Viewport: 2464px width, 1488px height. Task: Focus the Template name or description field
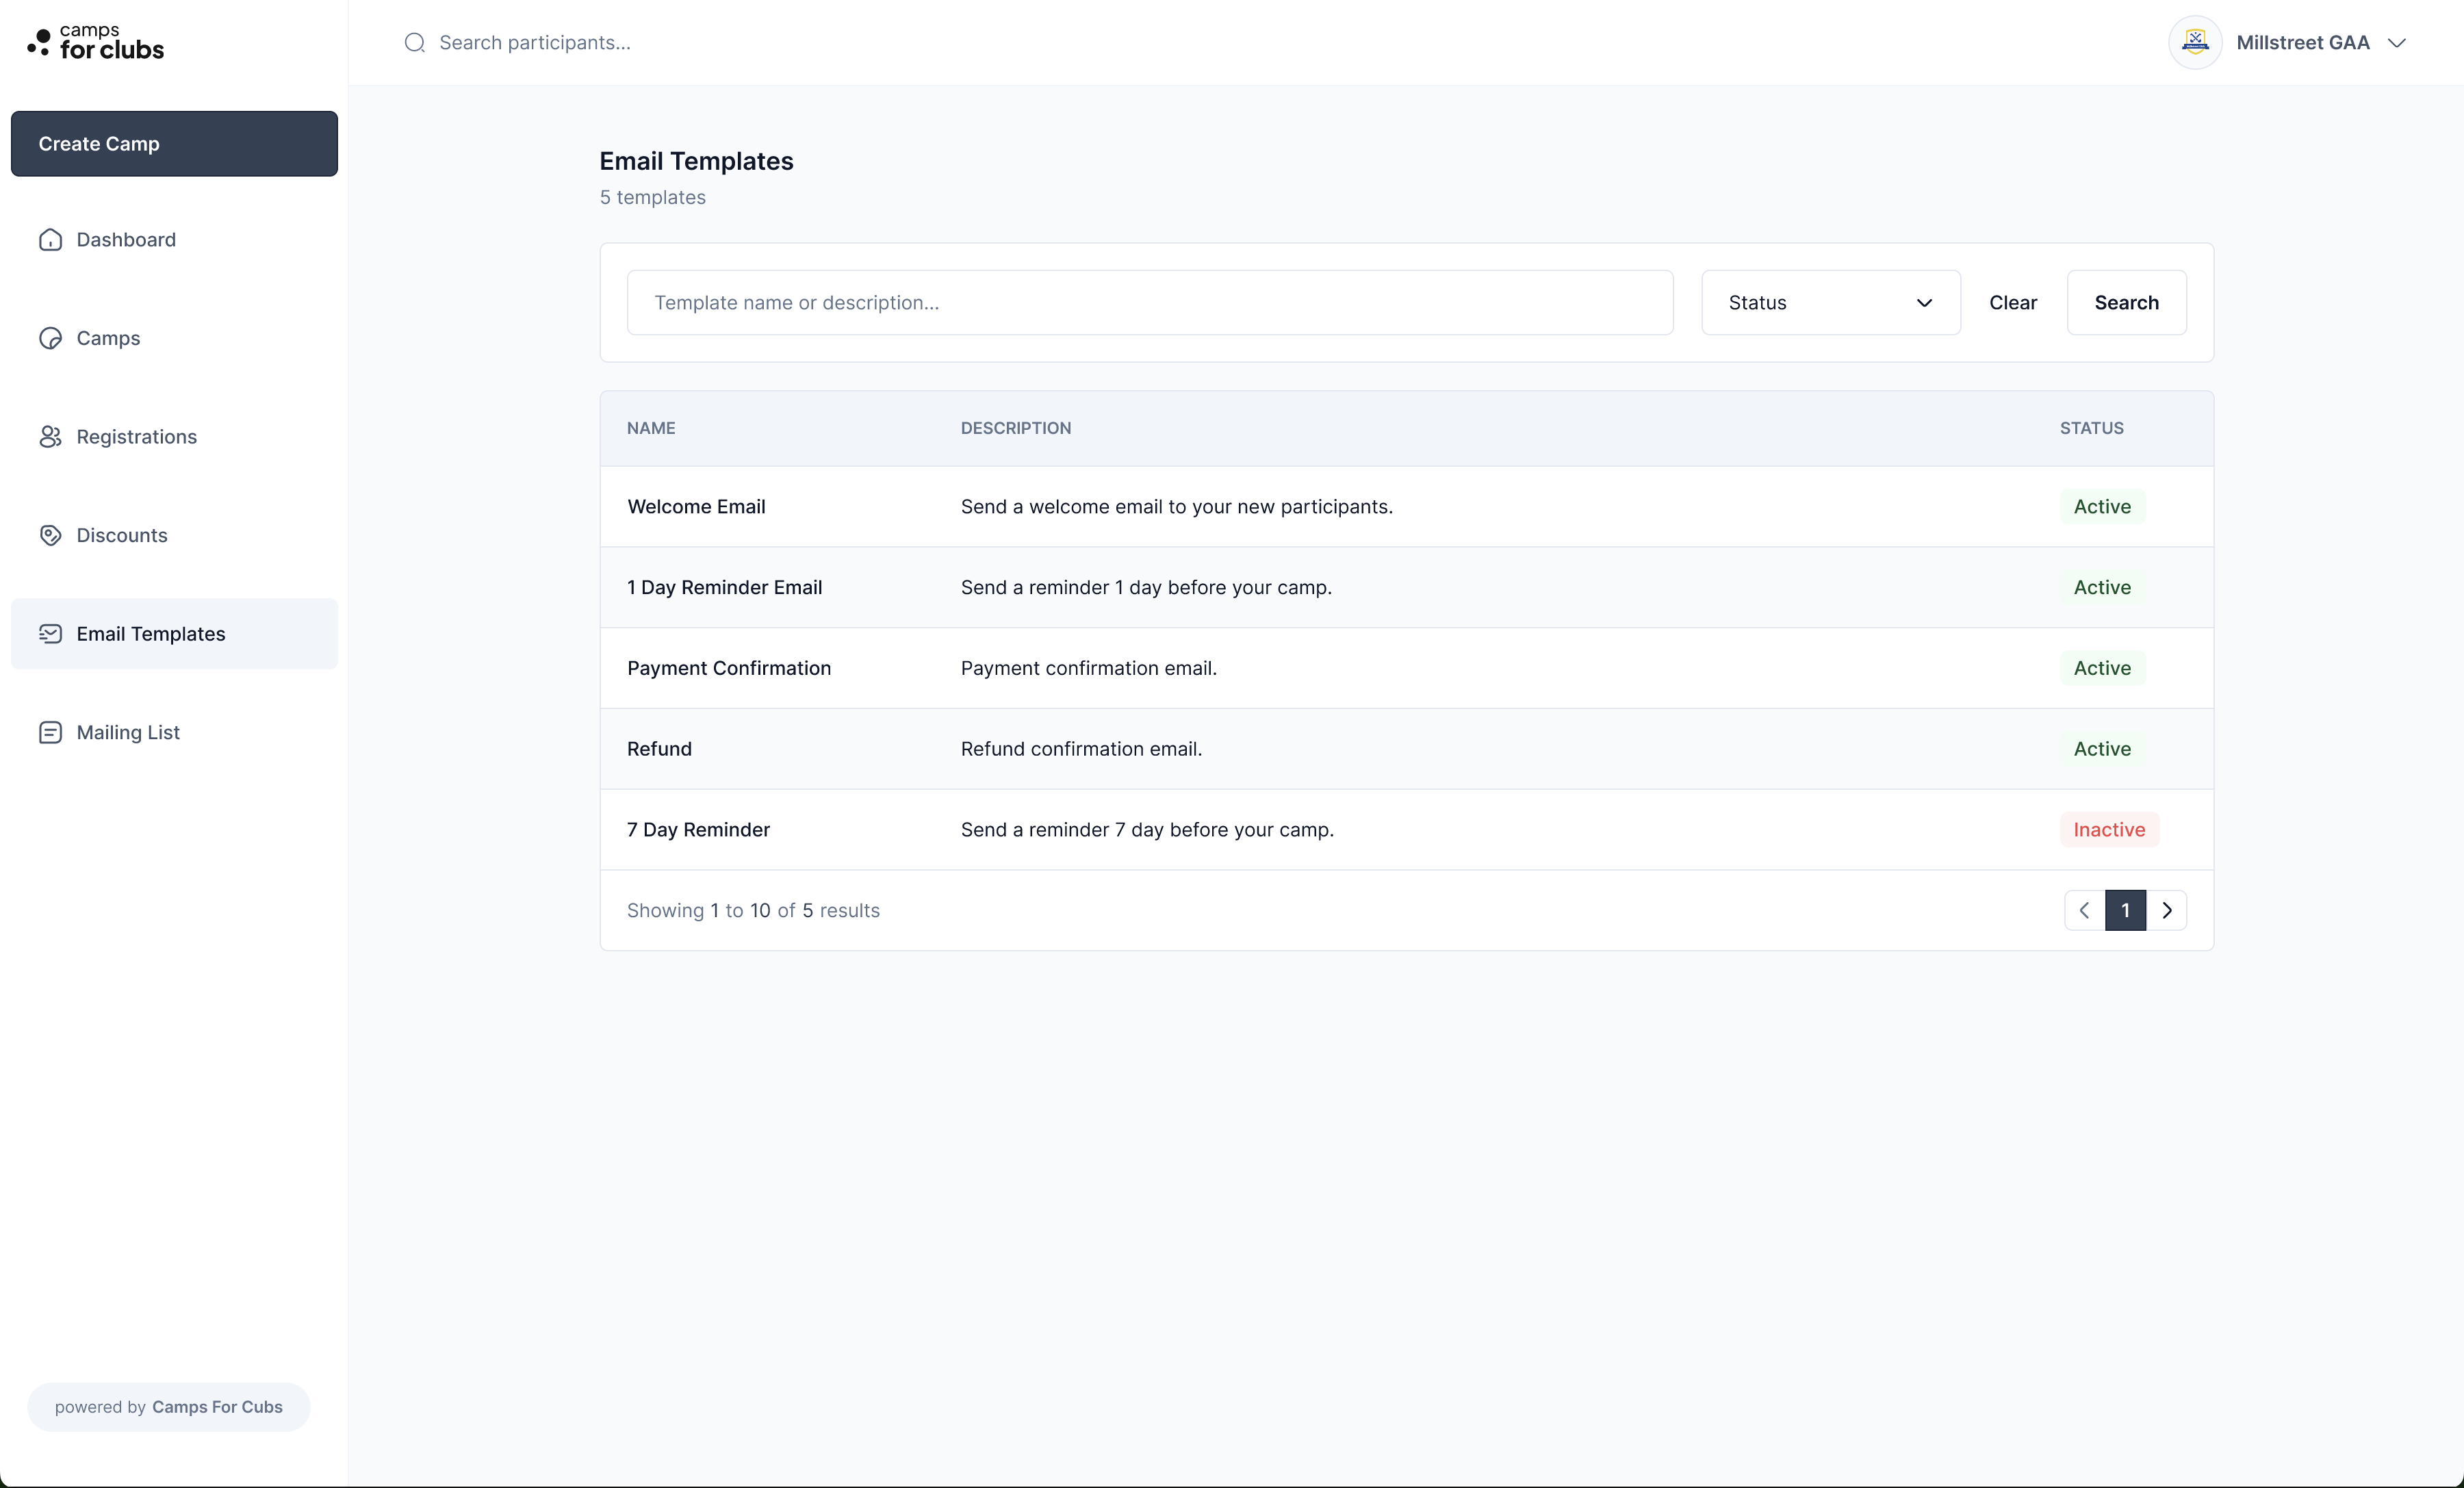1149,303
